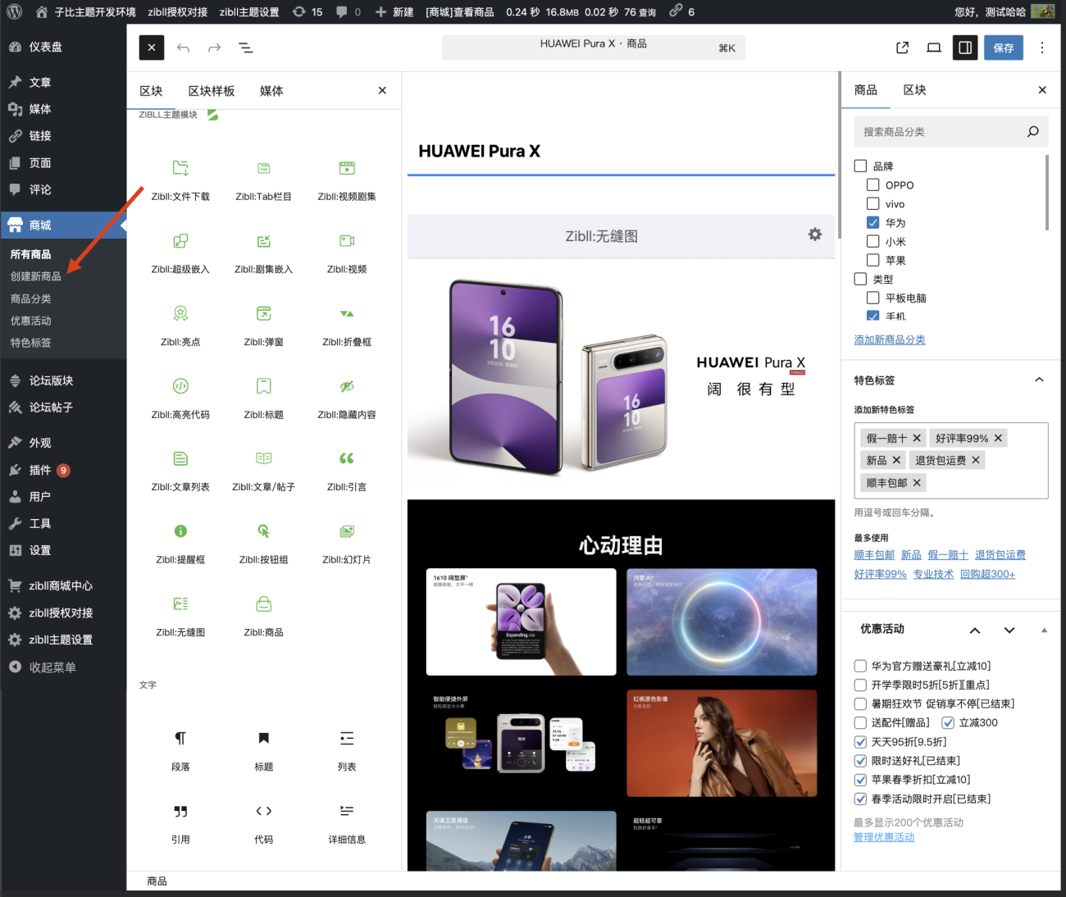The height and width of the screenshot is (897, 1066).
Task: Insert the Zibll:隐藏内容 block
Action: 347,396
